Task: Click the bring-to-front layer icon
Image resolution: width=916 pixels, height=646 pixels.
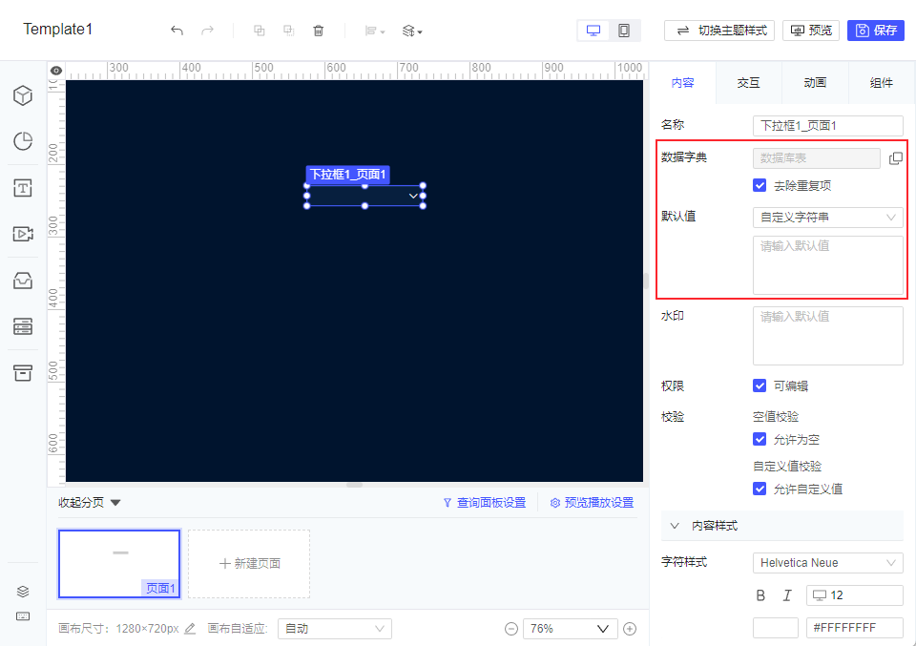Action: 259,31
